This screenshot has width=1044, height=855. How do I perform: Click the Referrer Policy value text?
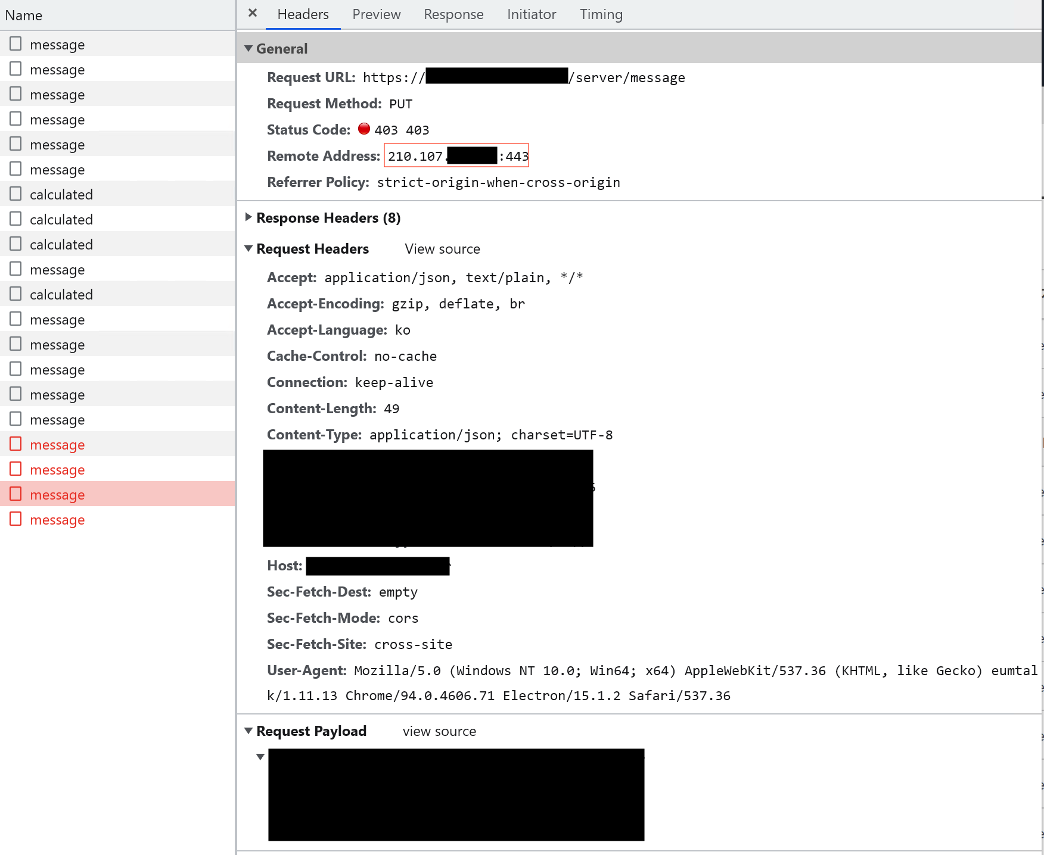click(x=498, y=182)
